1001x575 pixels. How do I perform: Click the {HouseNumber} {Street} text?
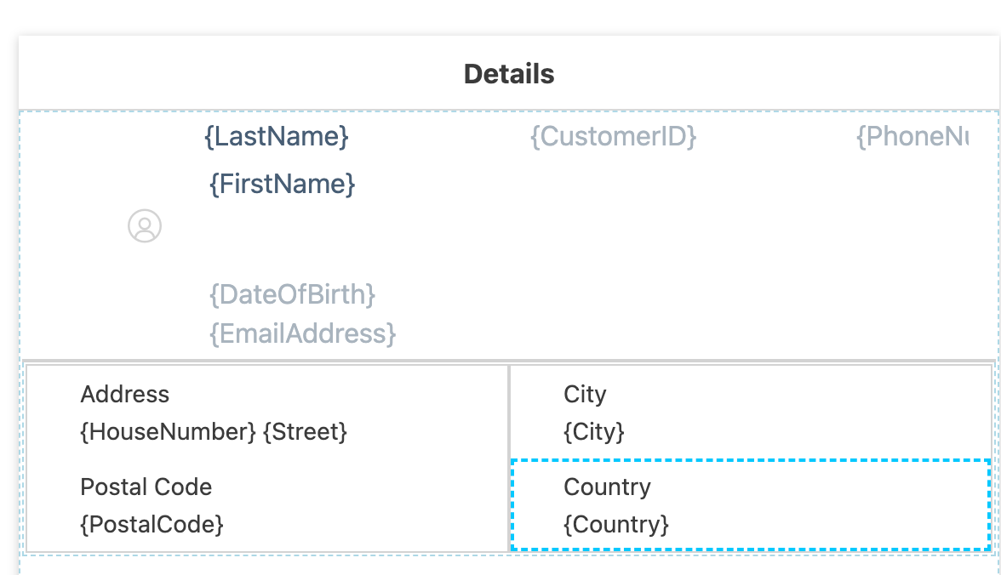click(x=213, y=432)
